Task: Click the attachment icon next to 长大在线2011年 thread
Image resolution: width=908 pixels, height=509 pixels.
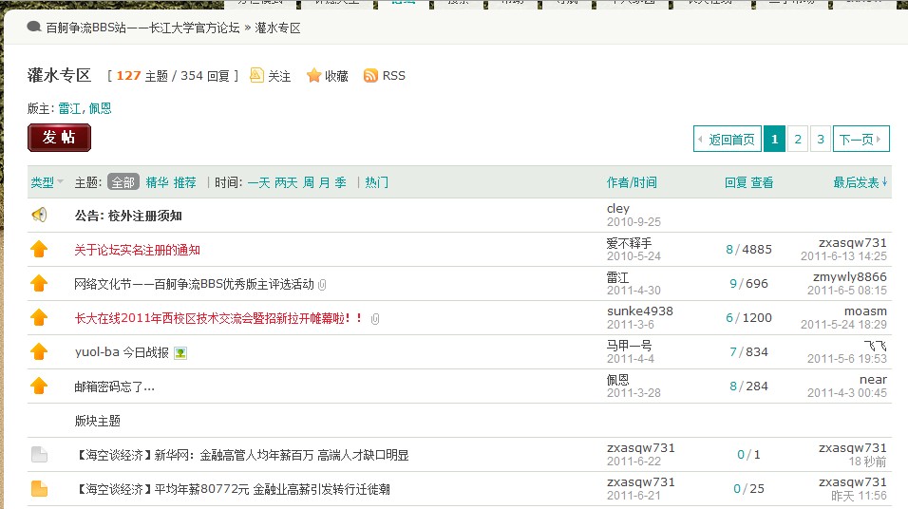Action: point(375,318)
